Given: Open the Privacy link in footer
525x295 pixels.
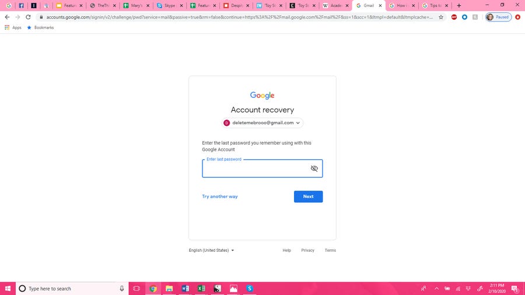Looking at the screenshot, I should pos(307,250).
